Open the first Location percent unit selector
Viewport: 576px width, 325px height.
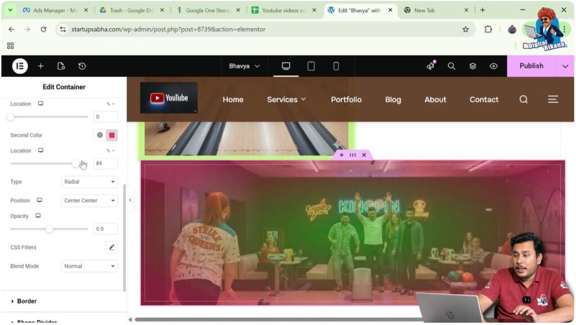[111, 104]
